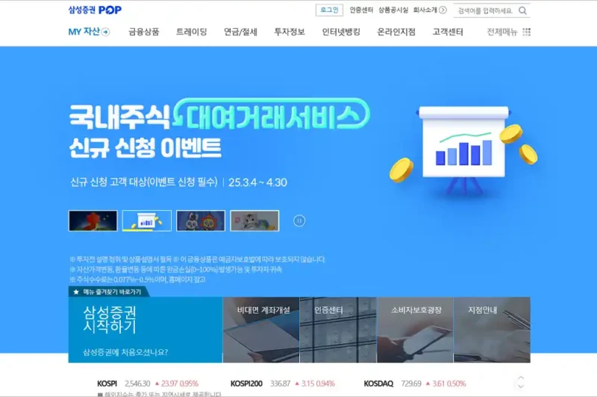Viewport: 597px width, 397px height.
Task: Open 상품공시실 link
Action: (x=393, y=10)
